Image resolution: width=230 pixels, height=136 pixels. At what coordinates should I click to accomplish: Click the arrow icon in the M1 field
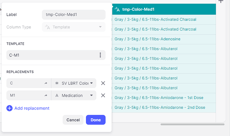[46, 95]
